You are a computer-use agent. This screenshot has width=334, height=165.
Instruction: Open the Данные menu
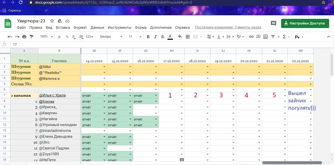(x=97, y=28)
